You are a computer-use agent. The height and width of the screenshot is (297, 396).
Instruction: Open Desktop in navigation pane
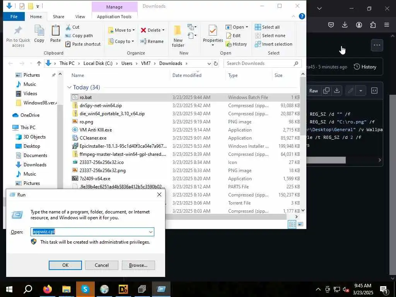click(28, 146)
